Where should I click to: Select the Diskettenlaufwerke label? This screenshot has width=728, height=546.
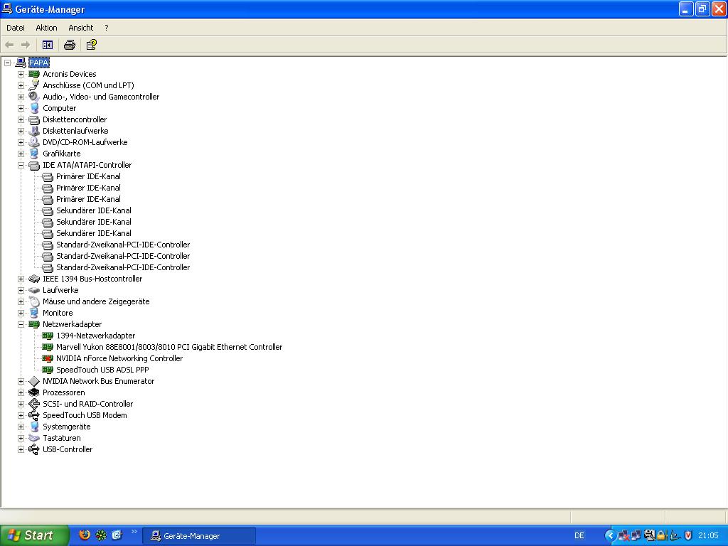tap(75, 131)
